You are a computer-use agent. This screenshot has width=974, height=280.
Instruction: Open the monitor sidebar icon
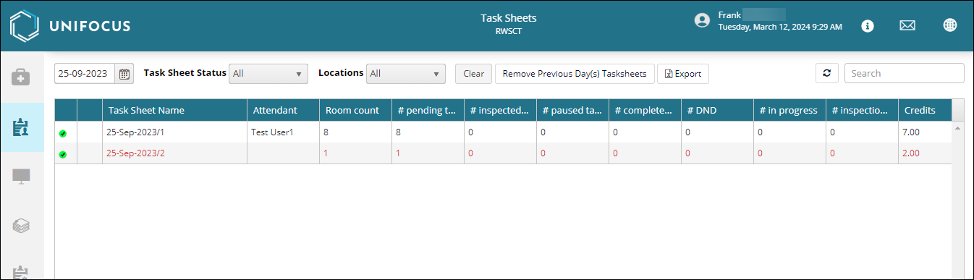pos(21,177)
